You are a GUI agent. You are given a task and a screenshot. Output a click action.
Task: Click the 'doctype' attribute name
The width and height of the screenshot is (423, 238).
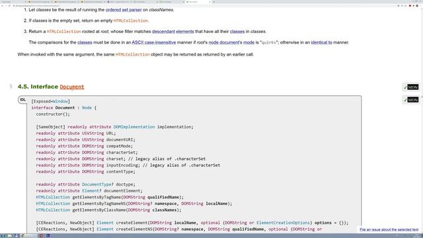point(124,184)
